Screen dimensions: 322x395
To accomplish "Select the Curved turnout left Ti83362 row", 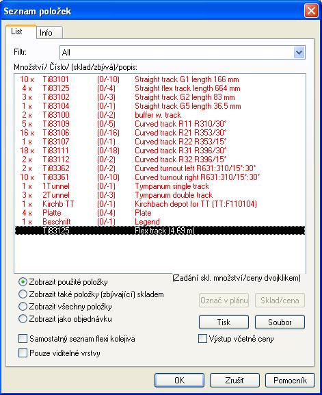I will coord(160,168).
